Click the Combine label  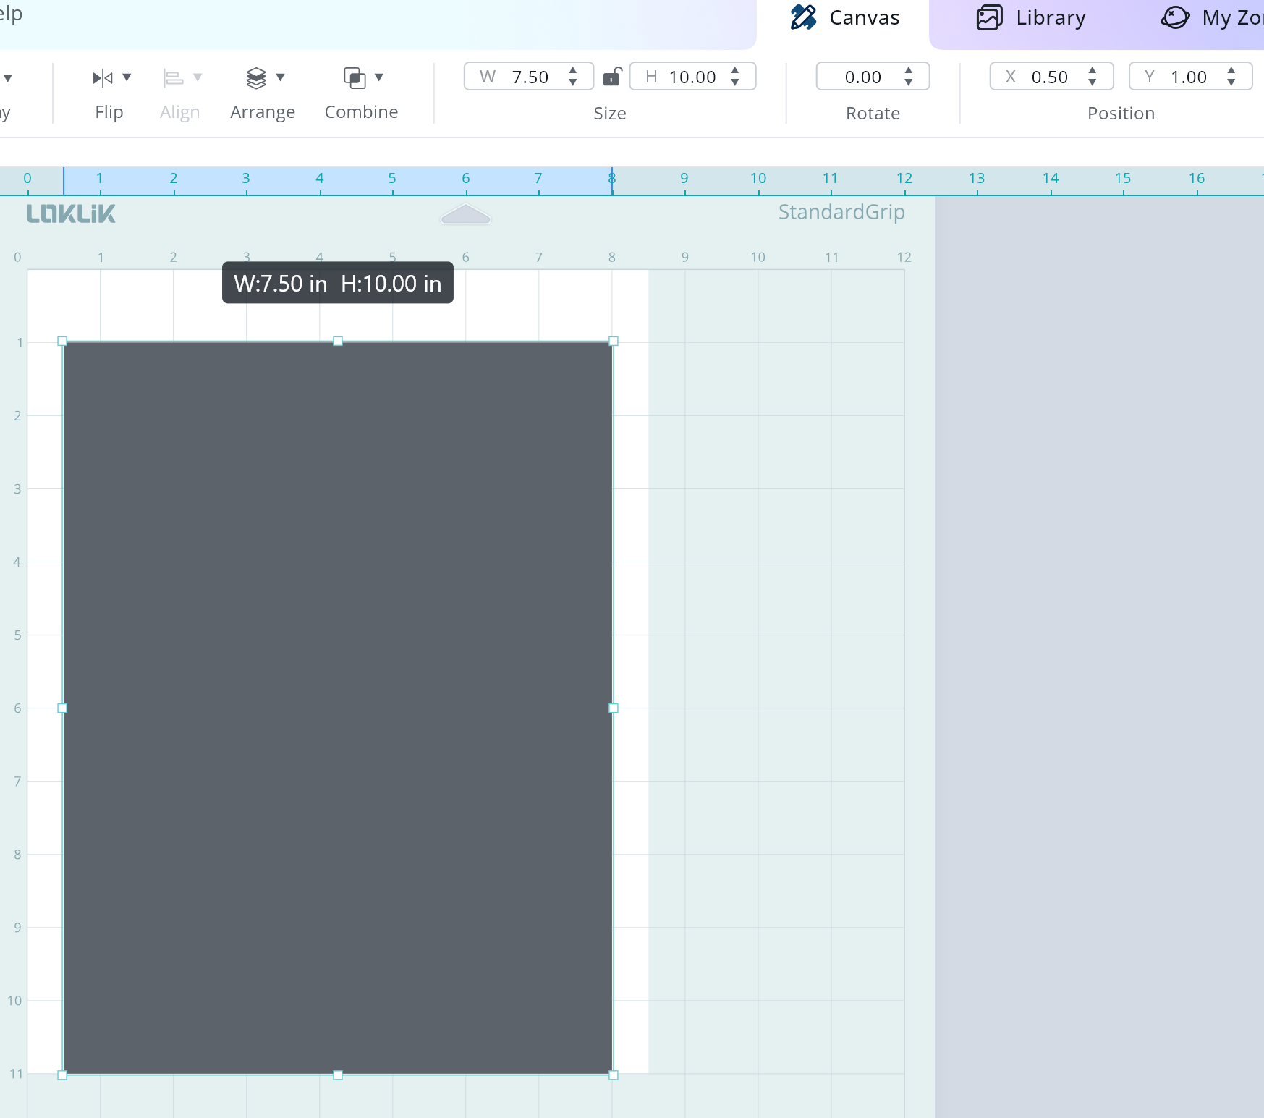point(362,112)
